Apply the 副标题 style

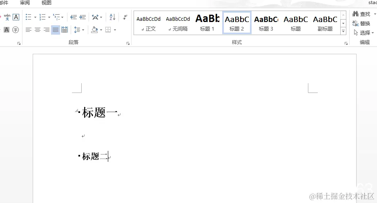(325, 23)
